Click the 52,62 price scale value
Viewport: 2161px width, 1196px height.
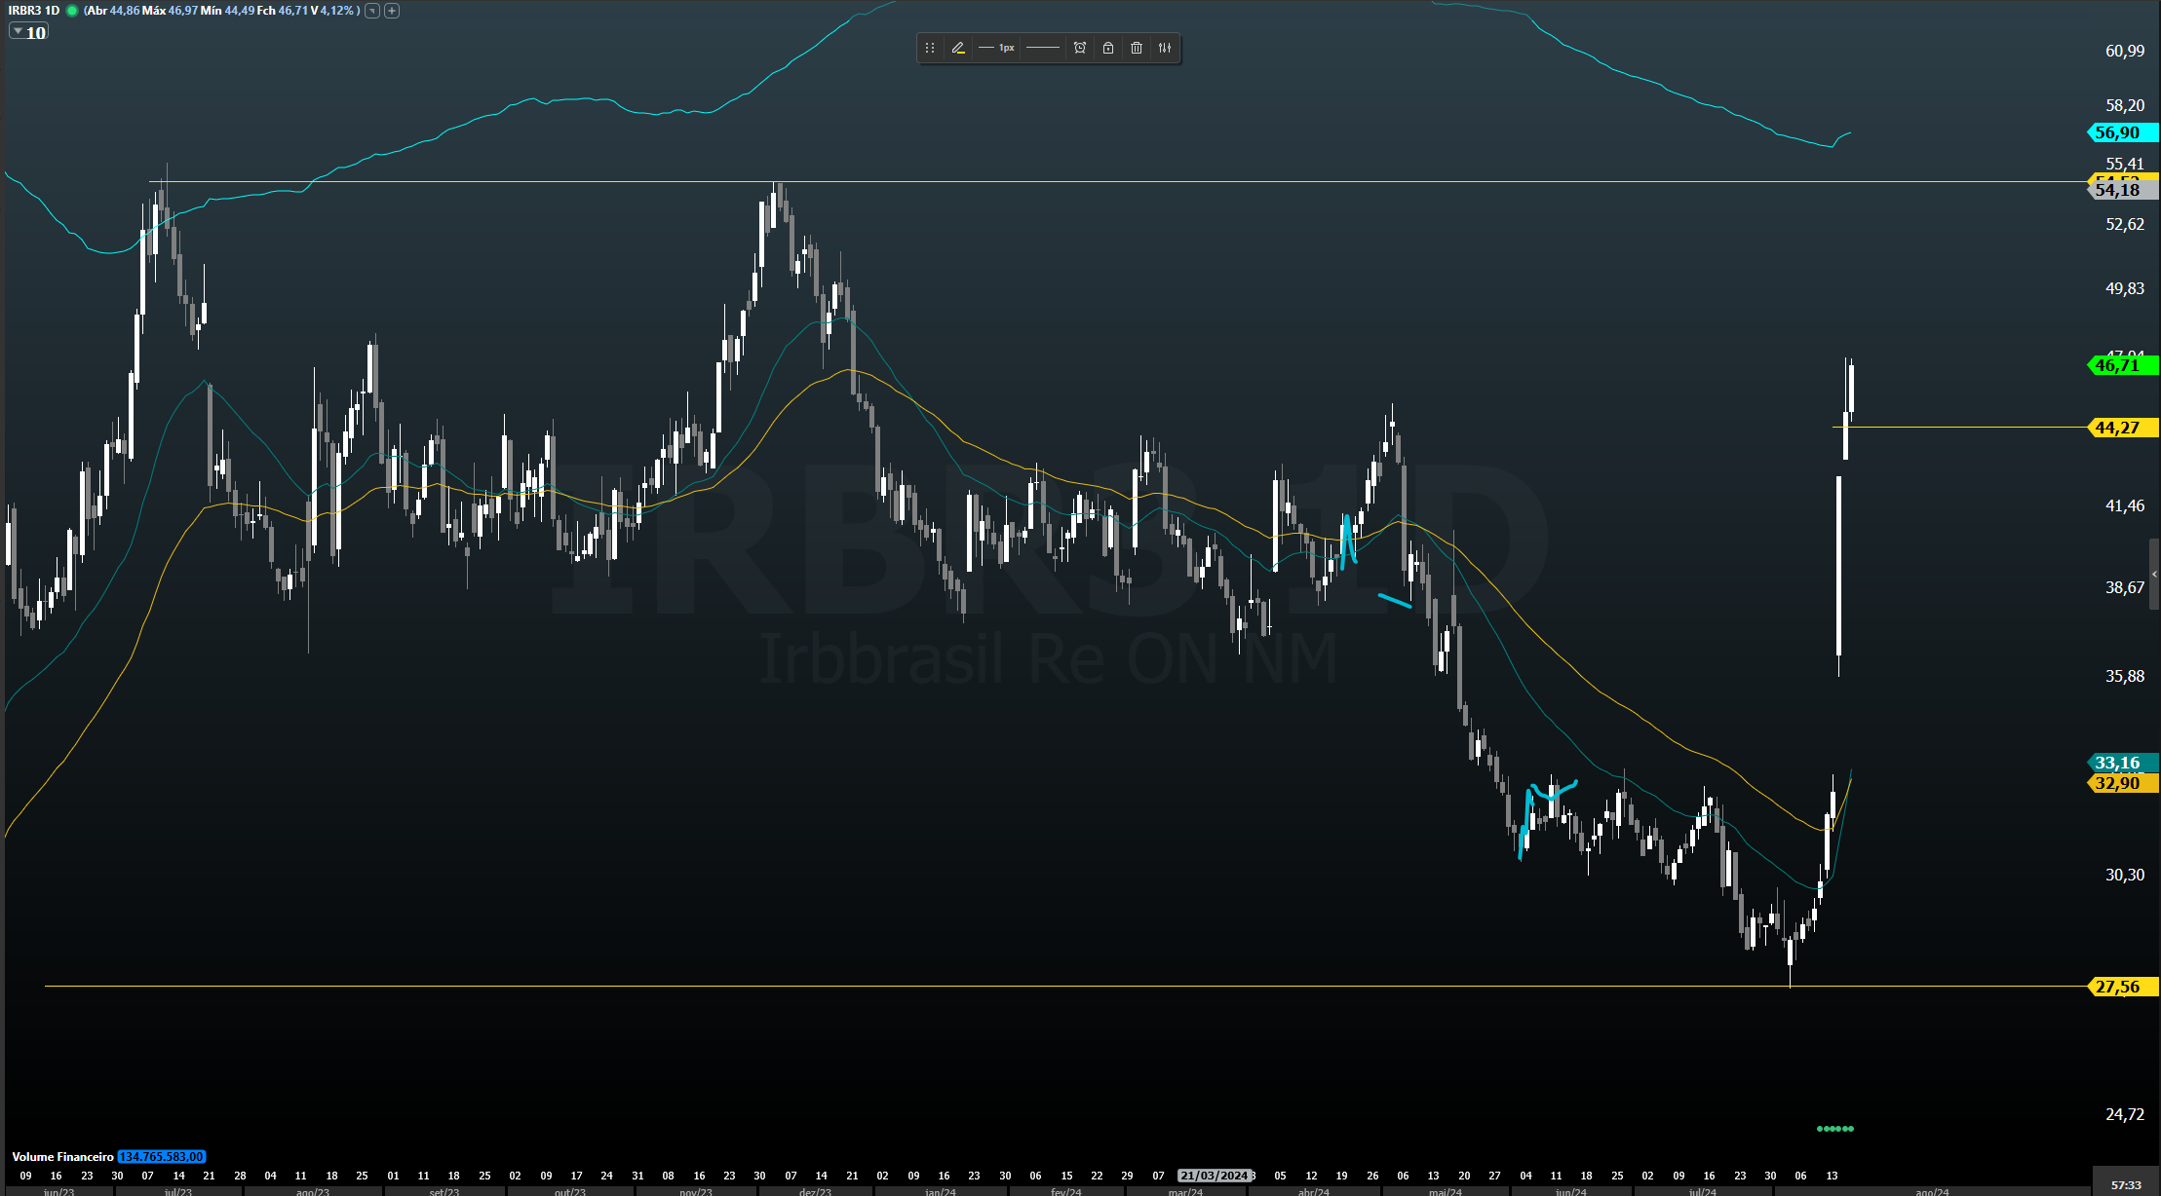pos(2125,224)
